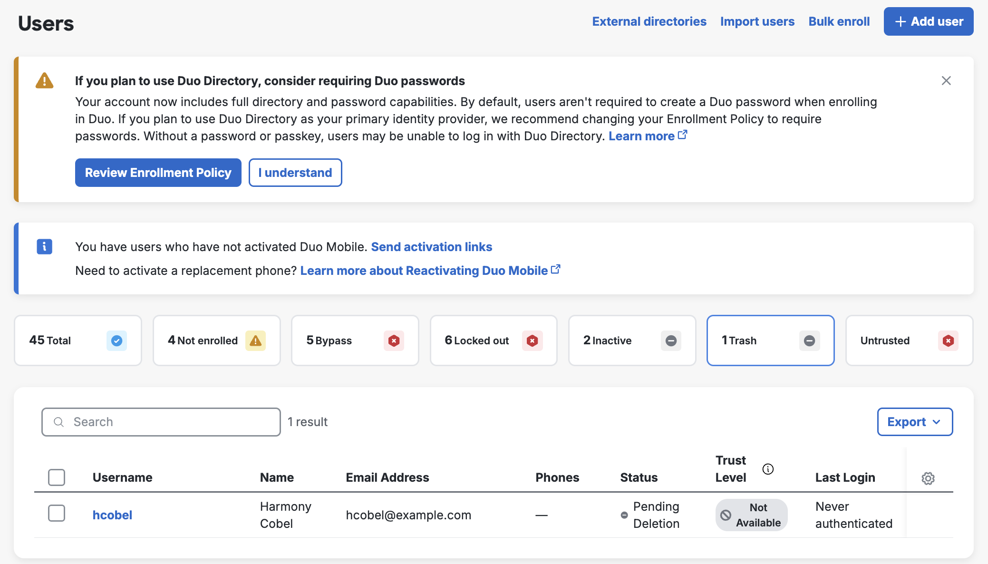
Task: Click external link icon after Reactivating Duo Mobile
Action: (x=555, y=270)
